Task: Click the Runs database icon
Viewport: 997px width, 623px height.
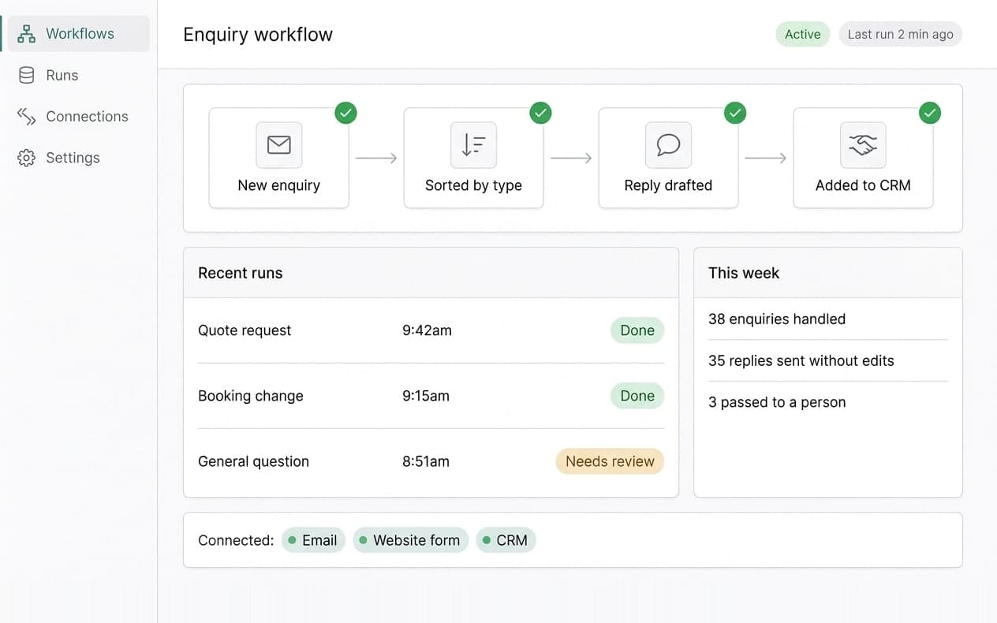Action: 27,75
